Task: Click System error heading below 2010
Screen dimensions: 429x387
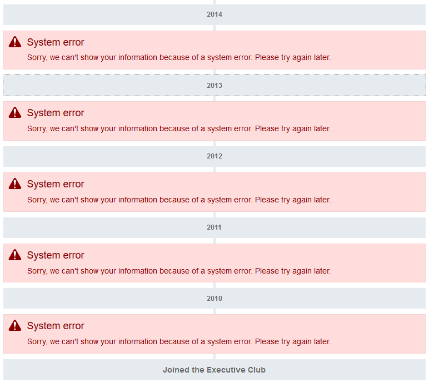Action: [56, 326]
